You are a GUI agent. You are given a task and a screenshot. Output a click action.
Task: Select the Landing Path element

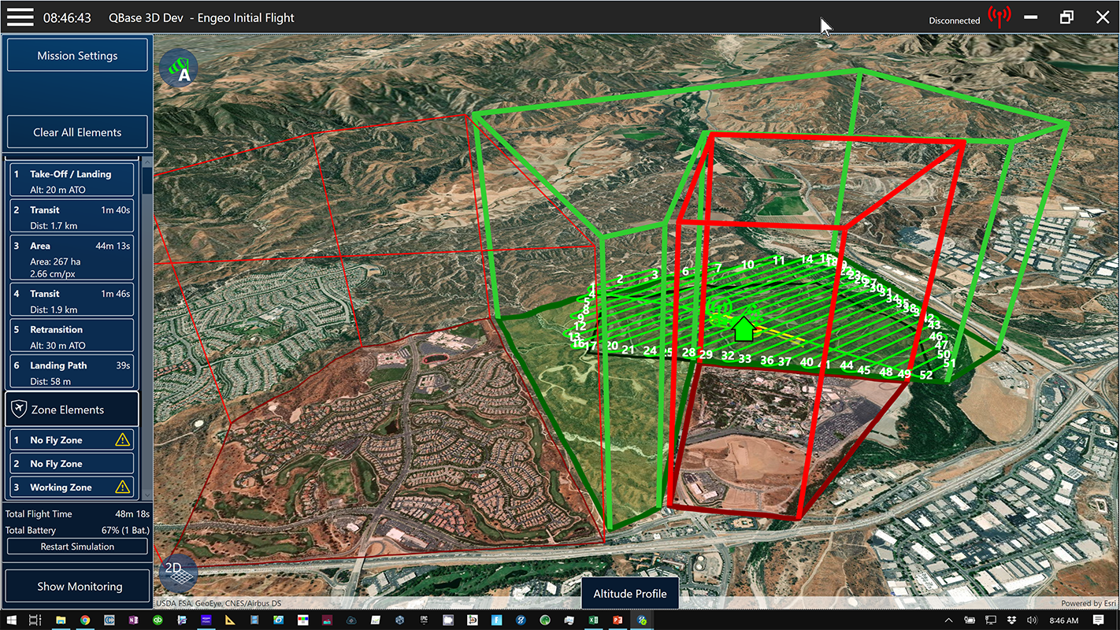point(72,372)
